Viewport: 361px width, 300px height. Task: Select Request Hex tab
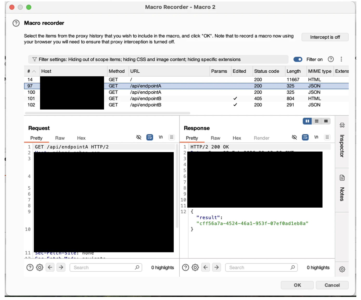81,138
